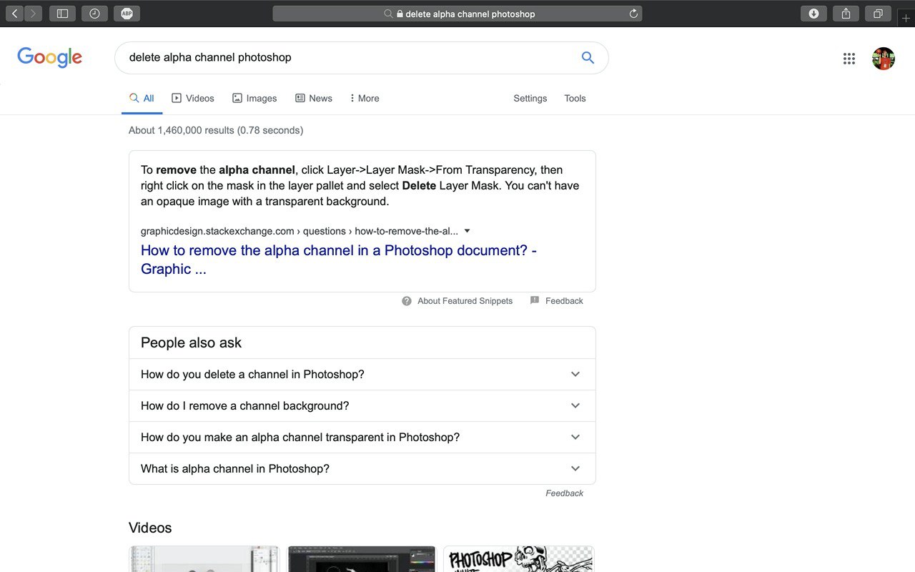Toggle the Safari sidebar button
The width and height of the screenshot is (915, 572).
[62, 14]
